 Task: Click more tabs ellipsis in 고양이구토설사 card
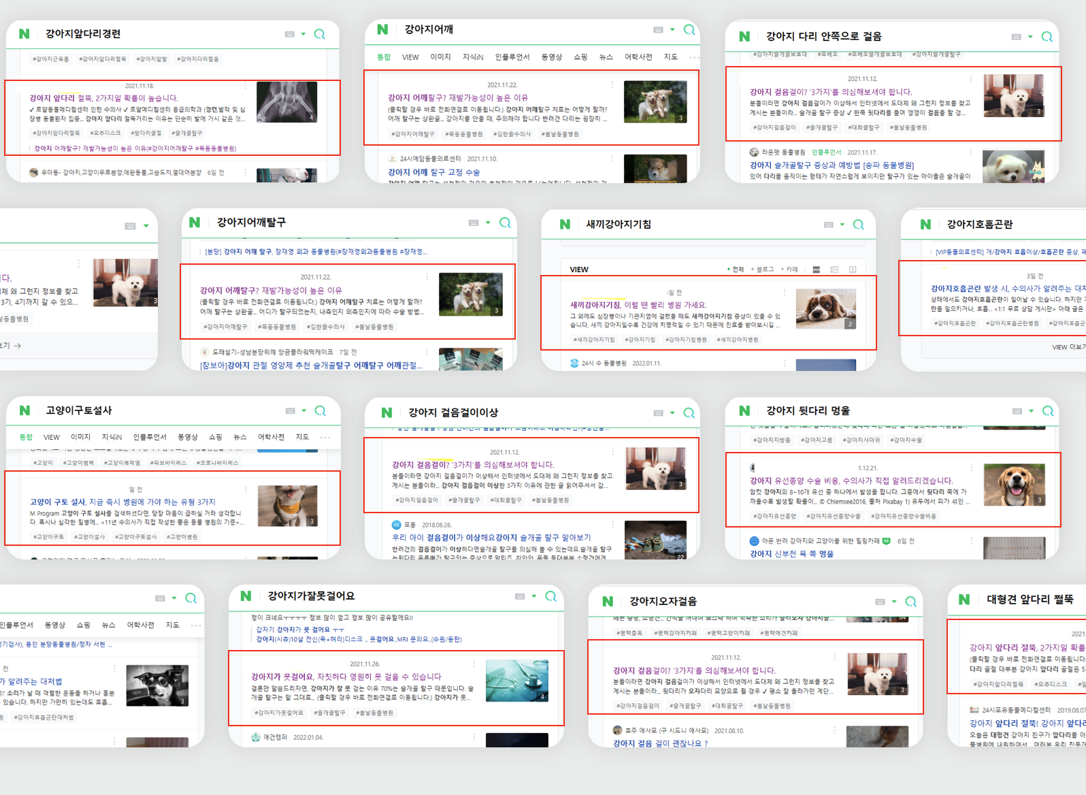tap(325, 437)
